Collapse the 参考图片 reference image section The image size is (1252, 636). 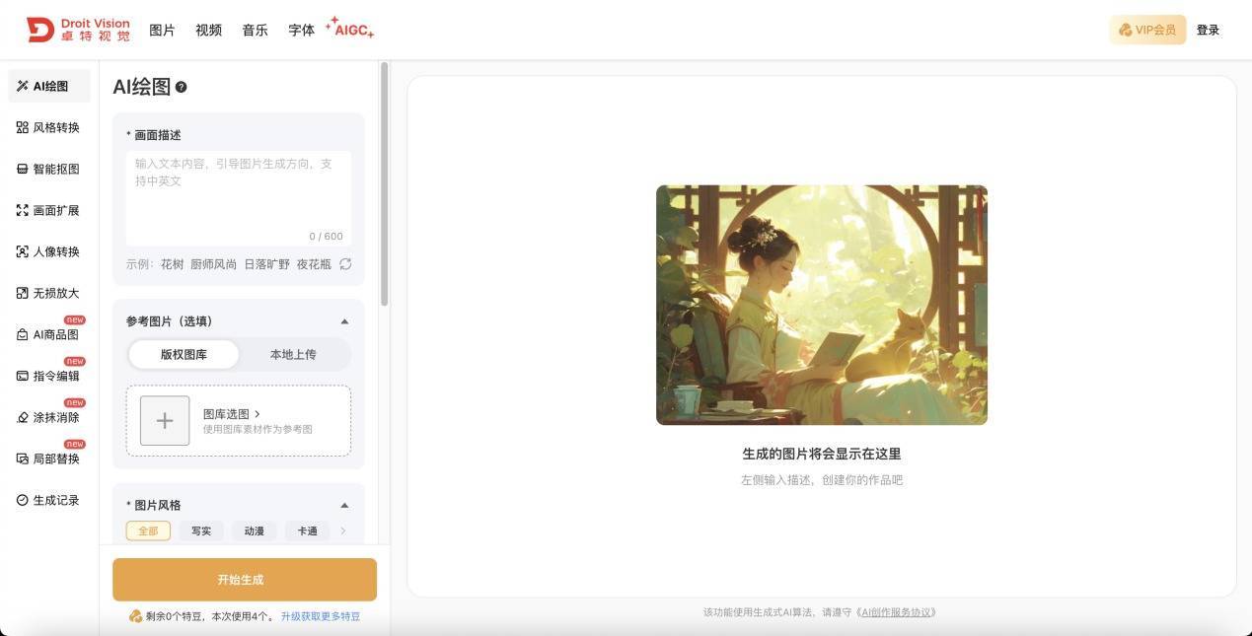point(344,321)
